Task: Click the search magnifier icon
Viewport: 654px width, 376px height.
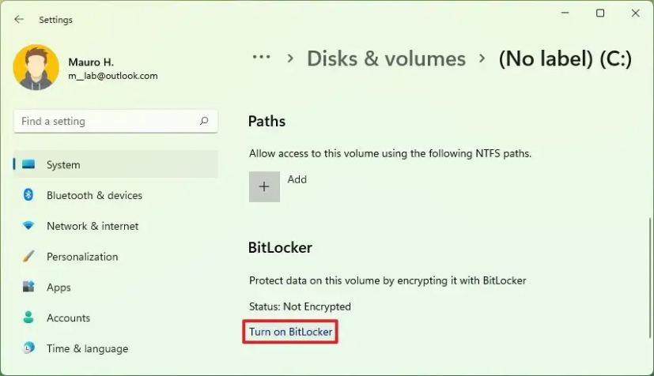Action: [204, 121]
